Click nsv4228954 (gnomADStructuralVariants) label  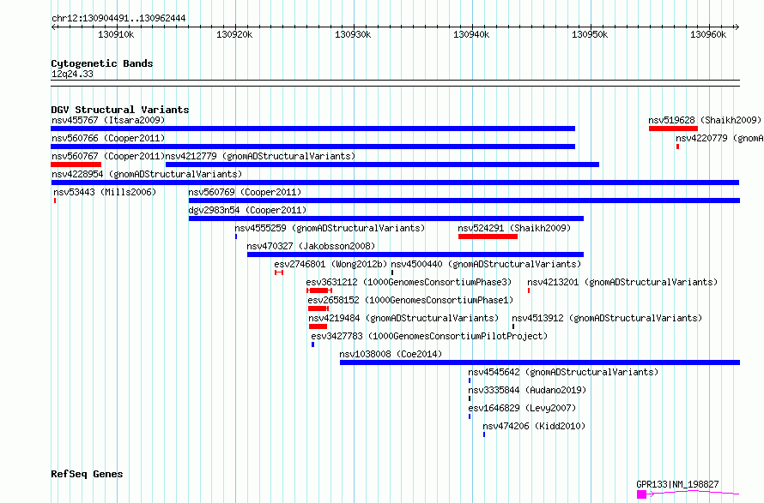tap(147, 174)
